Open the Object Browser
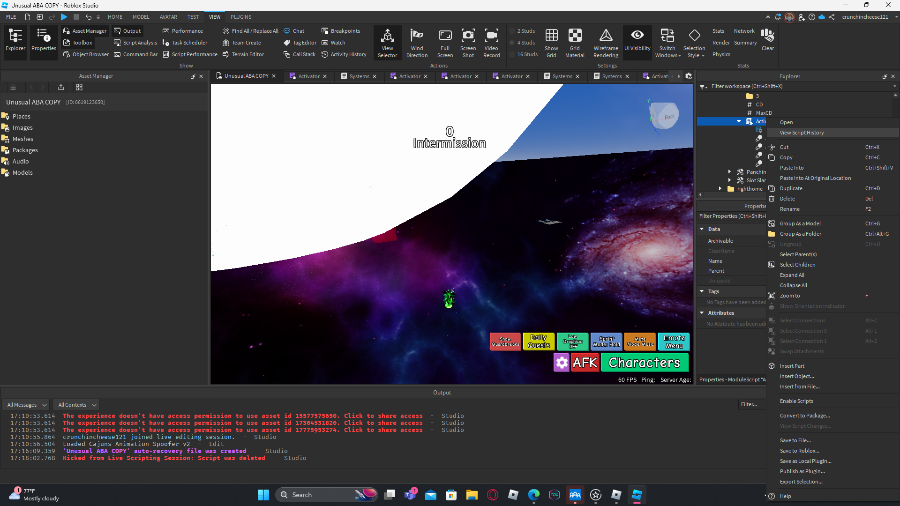The width and height of the screenshot is (900, 506). 86,54
